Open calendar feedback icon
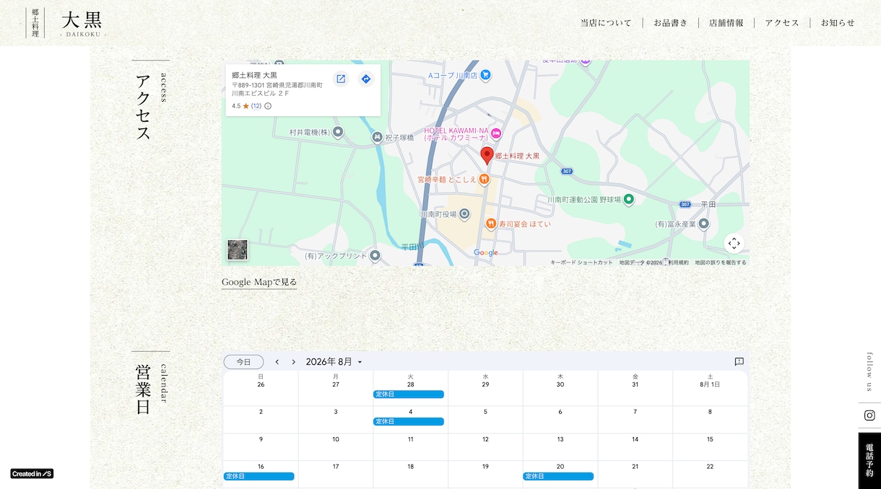881x489 pixels. click(739, 362)
